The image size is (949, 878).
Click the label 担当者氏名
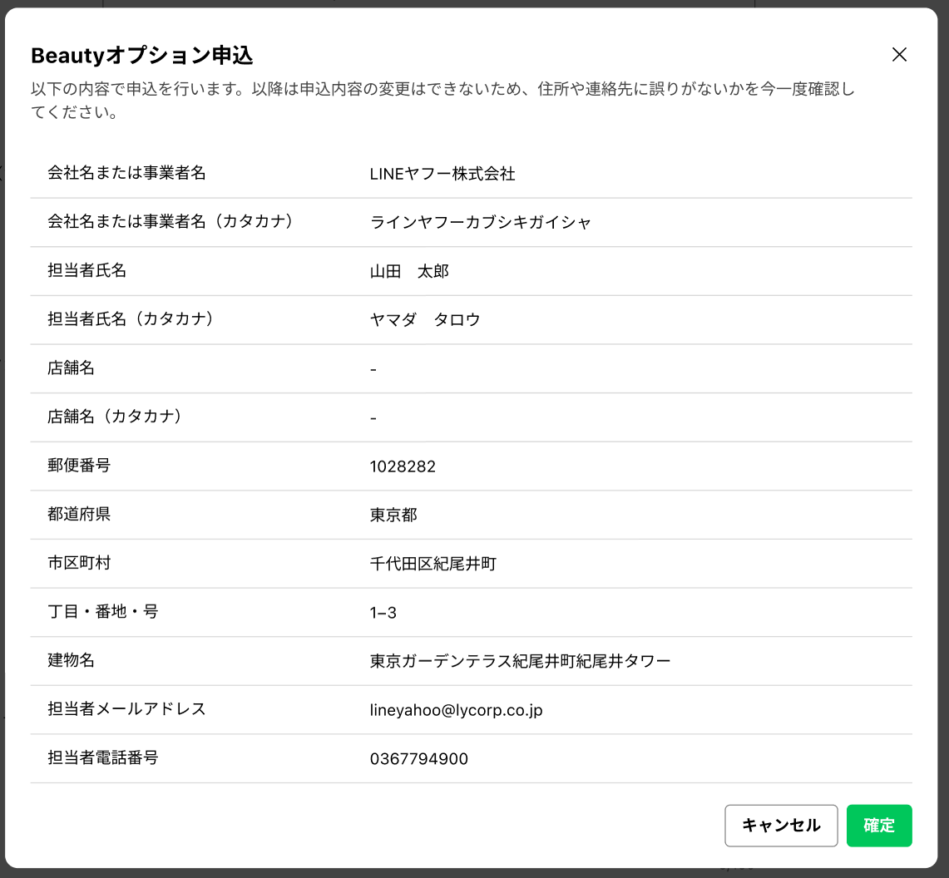click(87, 270)
